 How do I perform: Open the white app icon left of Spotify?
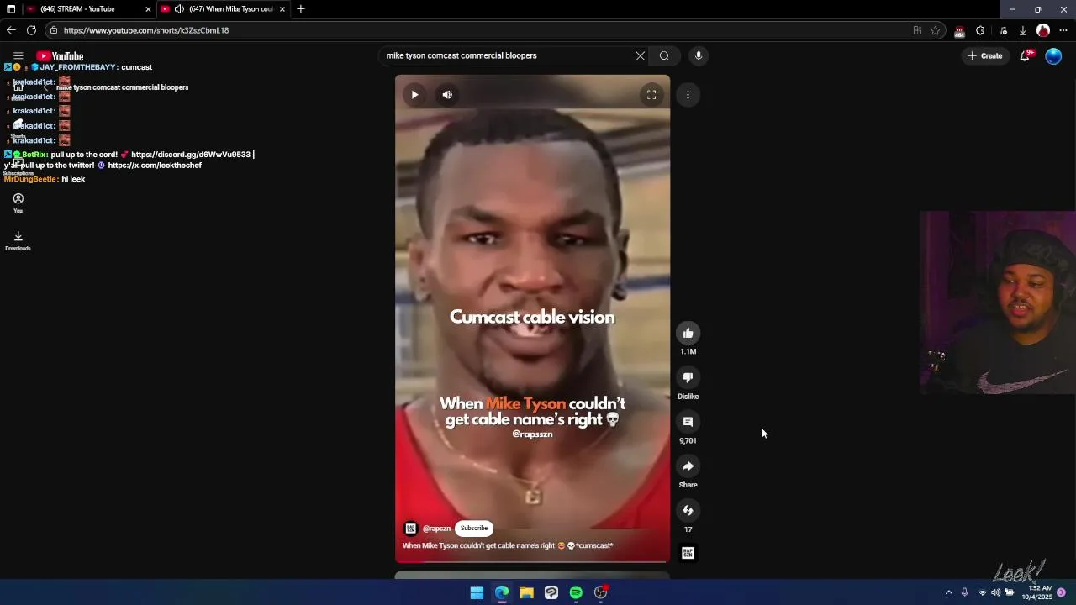point(551,592)
